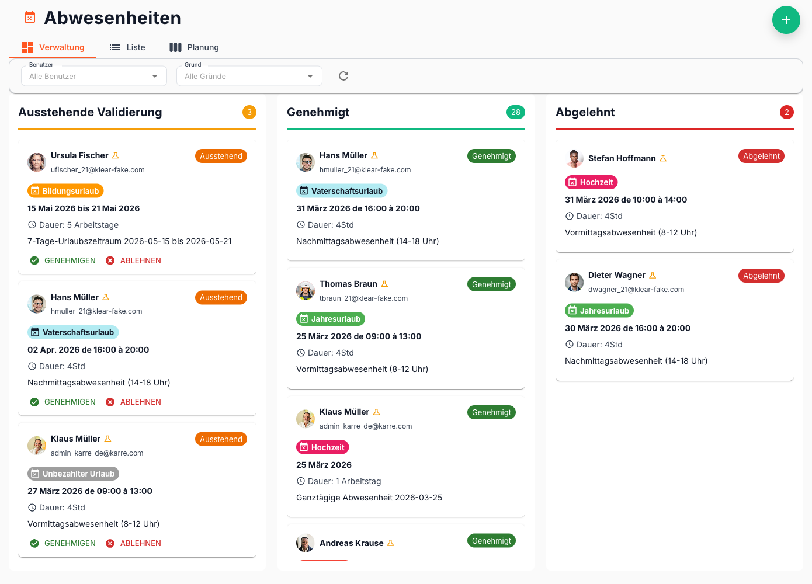Click the warning triangle next to Stefan Hoffmann

662,158
